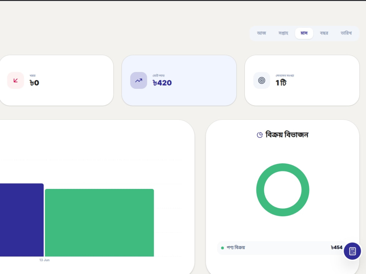
Task: Click the dark blue bar in the chart
Action: [22, 220]
